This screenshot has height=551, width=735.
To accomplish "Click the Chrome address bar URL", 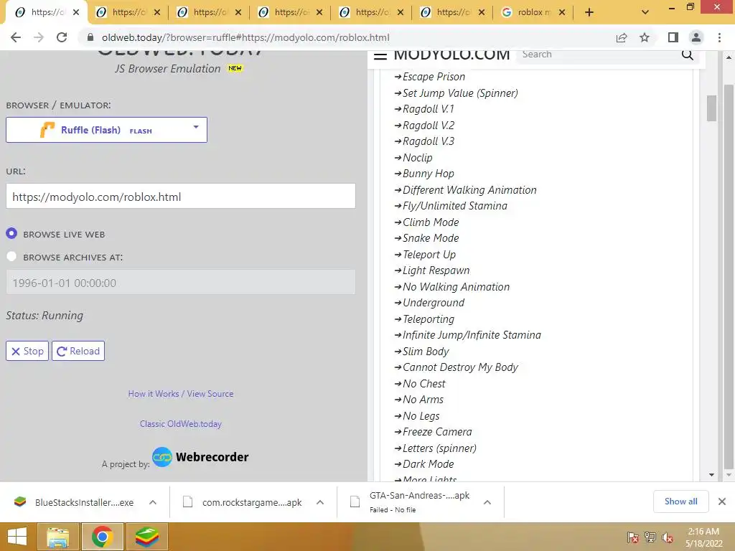I will coord(245,37).
